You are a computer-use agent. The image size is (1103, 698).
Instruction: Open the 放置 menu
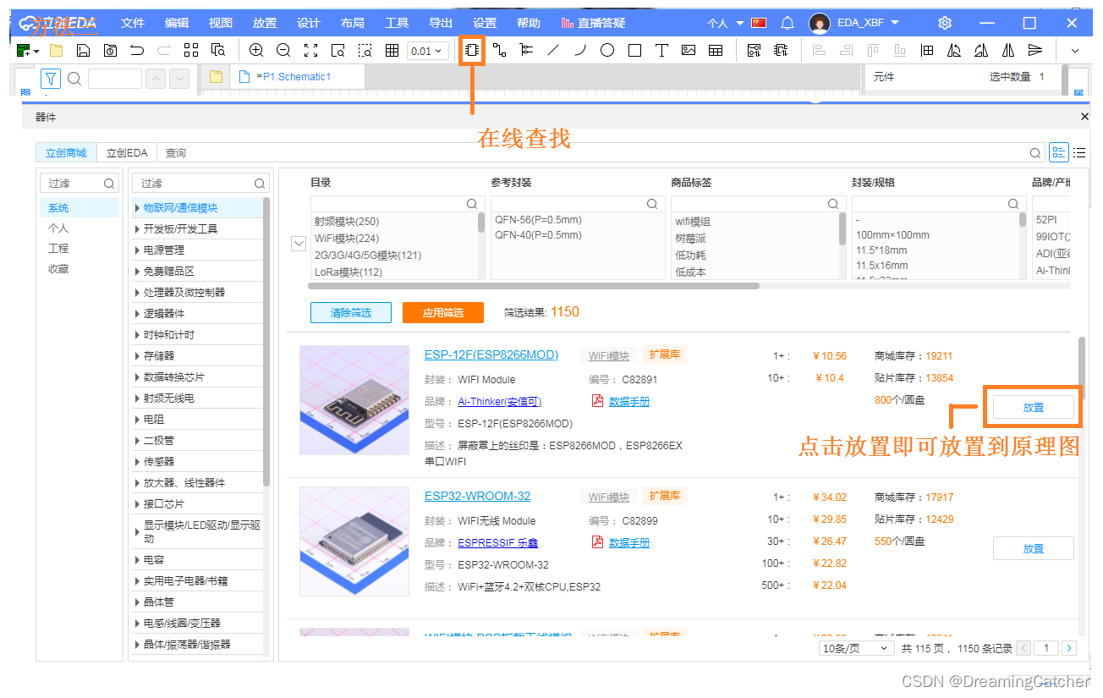click(x=265, y=23)
